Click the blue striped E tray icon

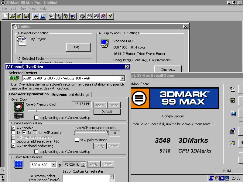tap(211, 178)
